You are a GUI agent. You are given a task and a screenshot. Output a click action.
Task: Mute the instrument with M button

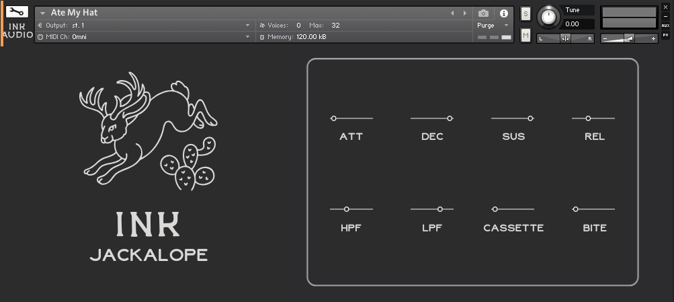(x=525, y=35)
